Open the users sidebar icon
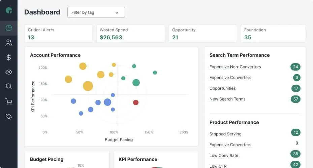The width and height of the screenshot is (313, 168). coord(9,43)
